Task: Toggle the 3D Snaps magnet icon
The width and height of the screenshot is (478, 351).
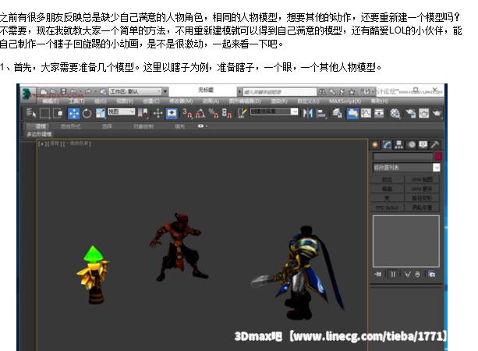Action: pos(187,113)
